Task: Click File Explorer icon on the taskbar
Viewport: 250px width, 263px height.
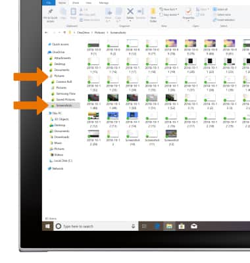Action: click(x=169, y=226)
